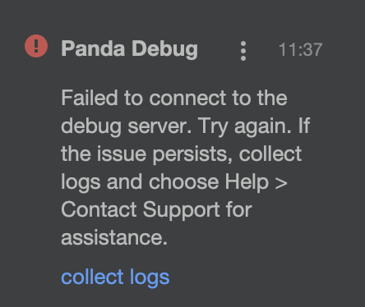The image size is (365, 307).
Task: Click the word 'Support' in the message
Action: pyautogui.click(x=182, y=210)
